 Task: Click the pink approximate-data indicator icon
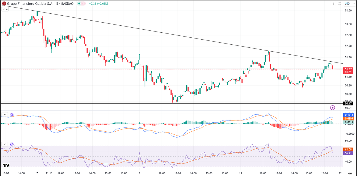click(x=83, y=4)
